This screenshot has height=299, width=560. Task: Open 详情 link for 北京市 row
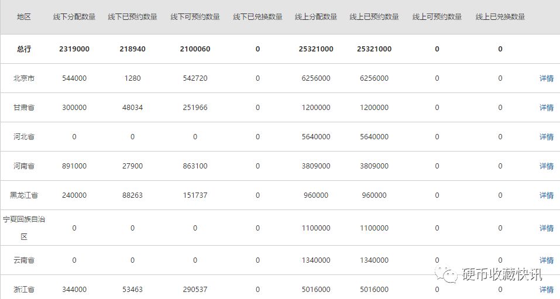pos(546,78)
